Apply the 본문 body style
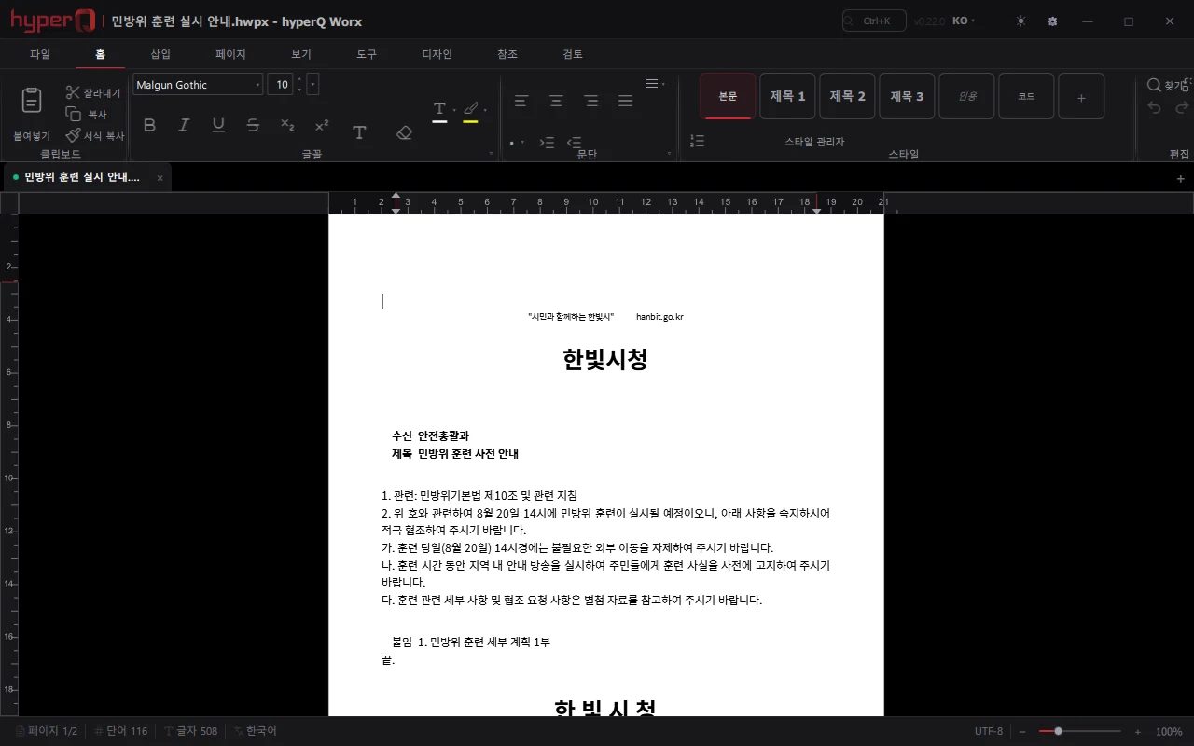This screenshot has height=746, width=1194. (x=728, y=96)
